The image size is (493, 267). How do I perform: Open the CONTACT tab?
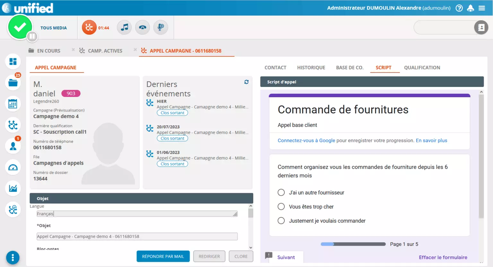pyautogui.click(x=275, y=68)
